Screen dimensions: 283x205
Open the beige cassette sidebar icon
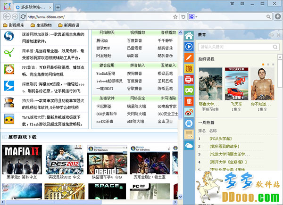[189, 134]
